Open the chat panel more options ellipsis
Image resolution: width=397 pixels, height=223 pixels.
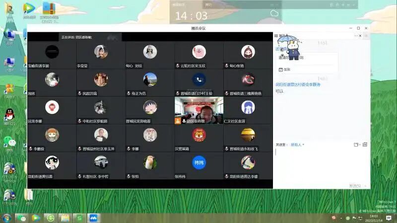coord(356,36)
